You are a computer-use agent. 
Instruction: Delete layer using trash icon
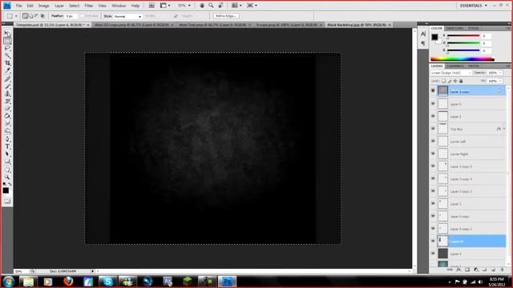tap(503, 270)
